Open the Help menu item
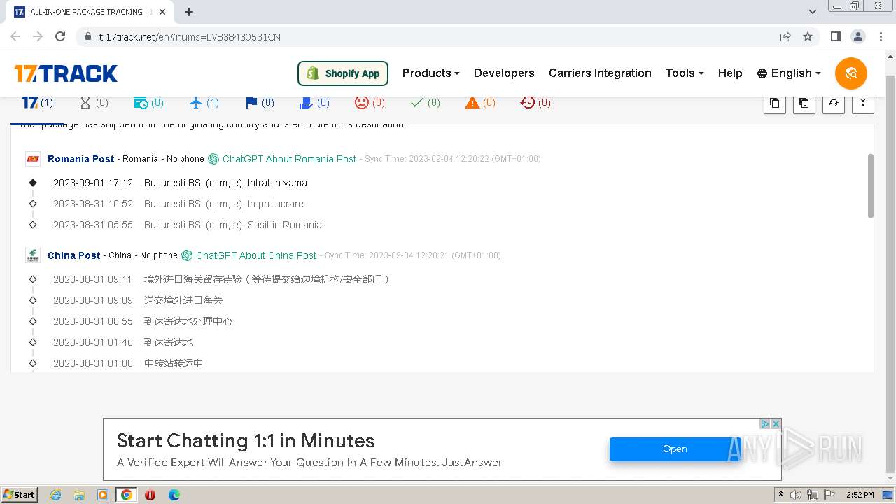 (x=730, y=73)
